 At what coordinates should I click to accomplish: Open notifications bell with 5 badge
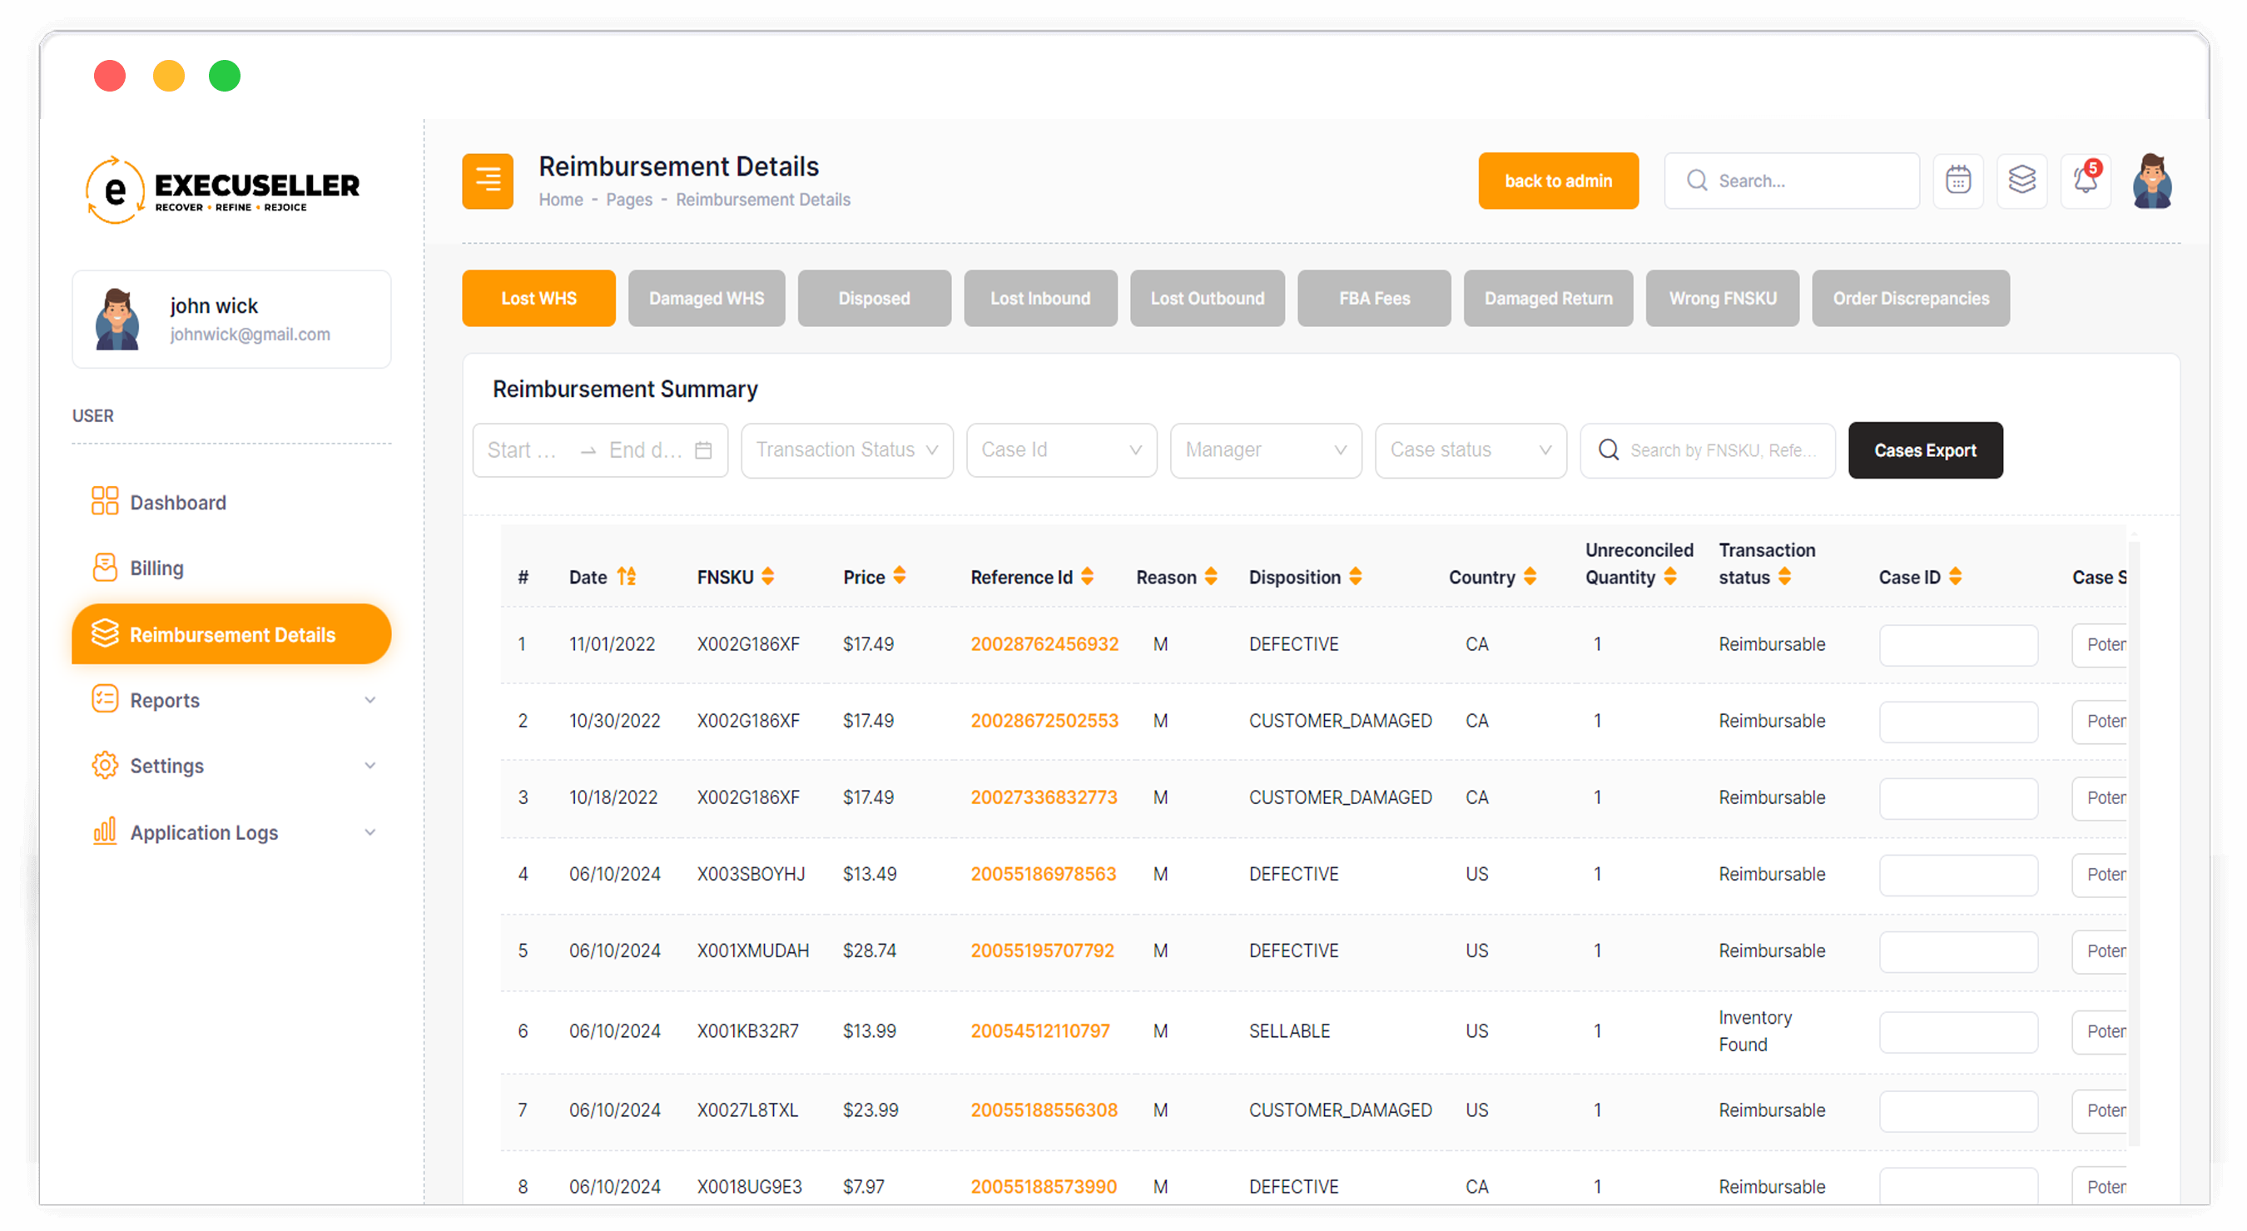click(2086, 181)
